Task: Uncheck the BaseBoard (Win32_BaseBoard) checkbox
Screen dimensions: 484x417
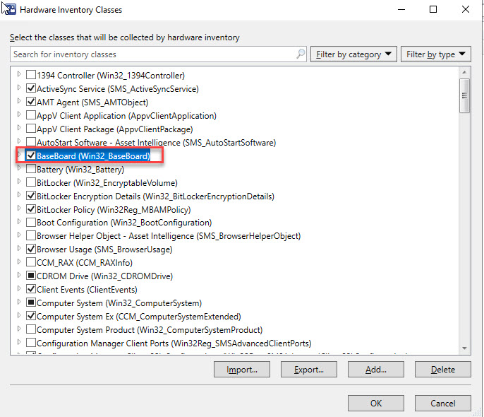Action: point(31,155)
